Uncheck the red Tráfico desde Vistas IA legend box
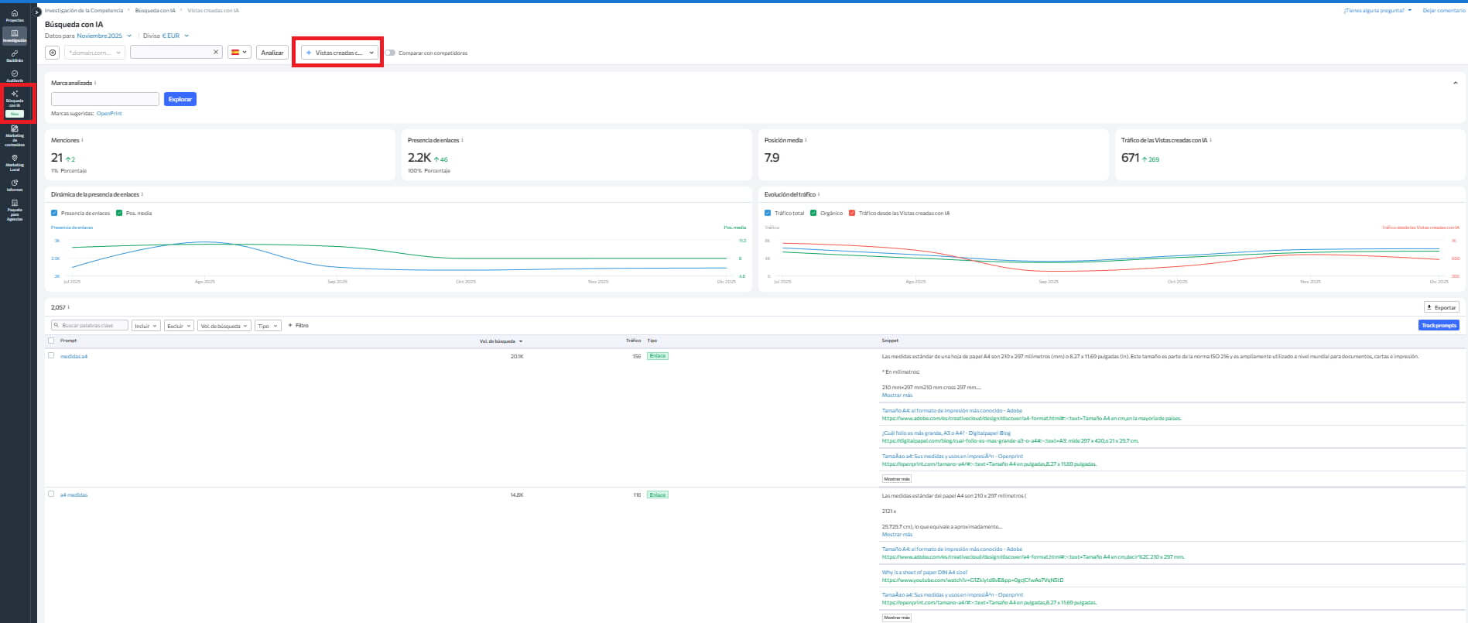Screen dimensions: 1468x623 [x=852, y=213]
